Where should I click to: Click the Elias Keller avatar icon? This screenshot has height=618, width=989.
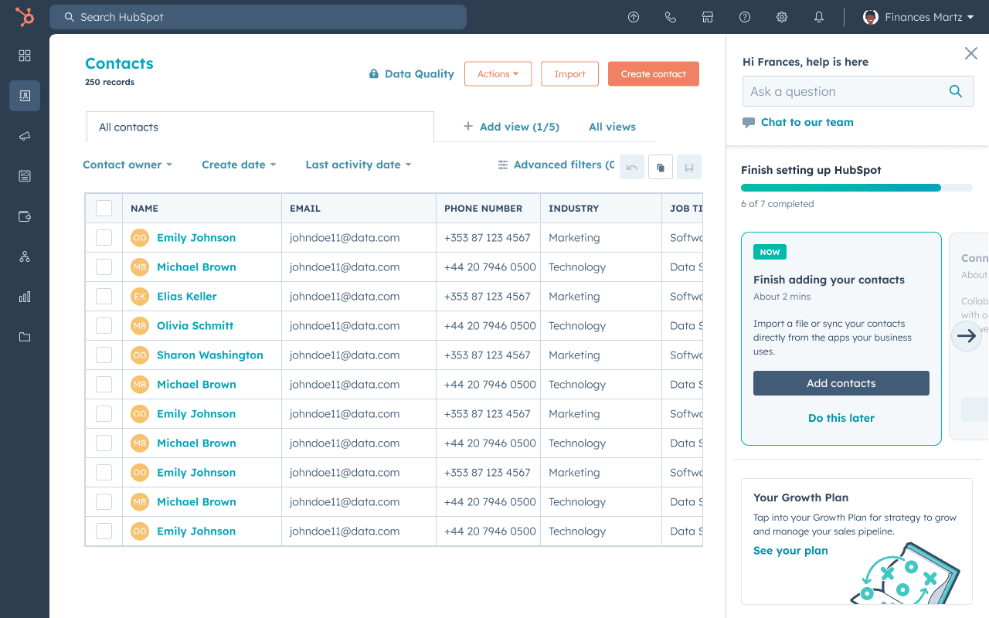(140, 297)
